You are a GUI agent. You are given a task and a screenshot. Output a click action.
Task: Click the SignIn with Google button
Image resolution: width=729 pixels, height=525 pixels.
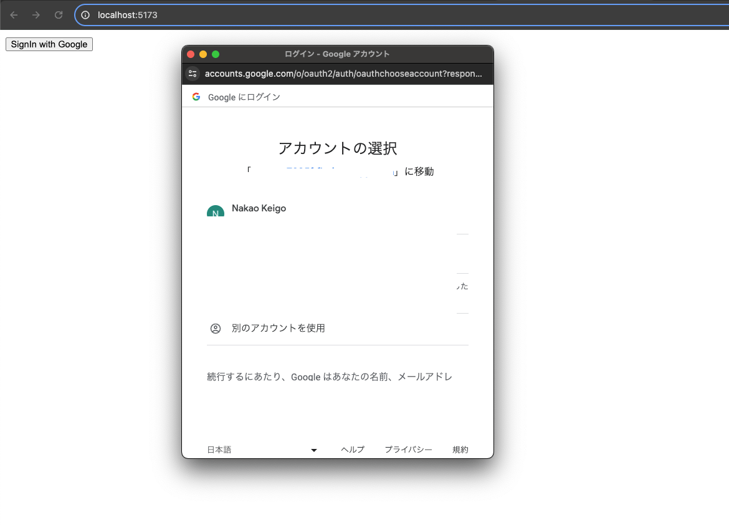point(49,44)
